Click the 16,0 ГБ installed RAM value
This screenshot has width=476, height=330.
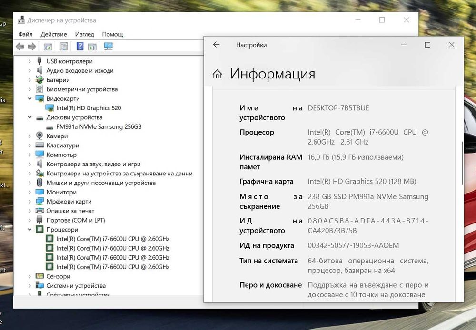(356, 157)
